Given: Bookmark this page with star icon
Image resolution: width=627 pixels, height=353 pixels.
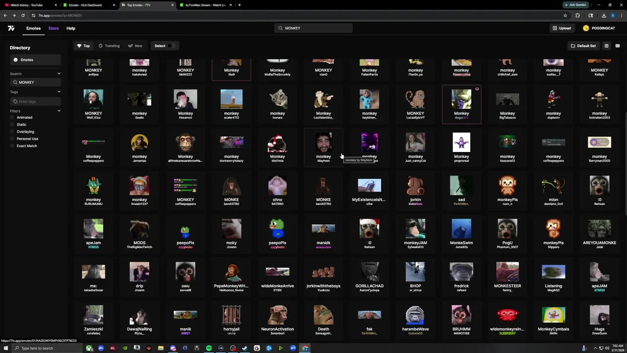Looking at the screenshot, I should click(565, 16).
